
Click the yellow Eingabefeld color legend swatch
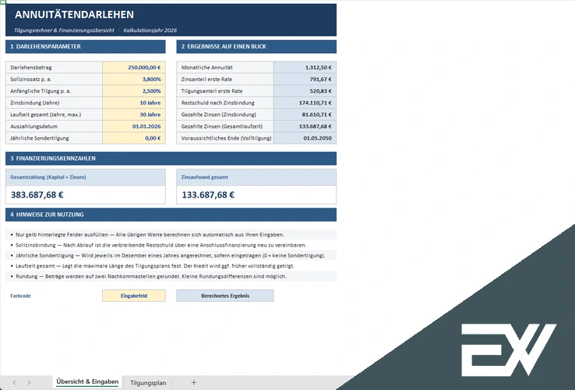(134, 296)
